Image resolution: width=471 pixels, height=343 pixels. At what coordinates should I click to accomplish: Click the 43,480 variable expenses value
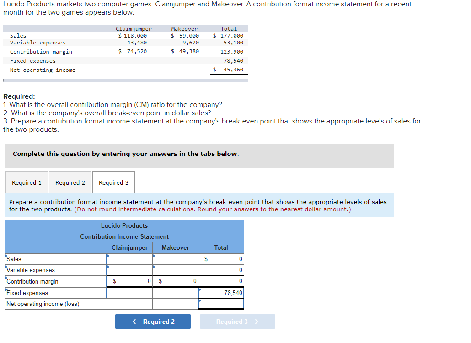pos(137,43)
